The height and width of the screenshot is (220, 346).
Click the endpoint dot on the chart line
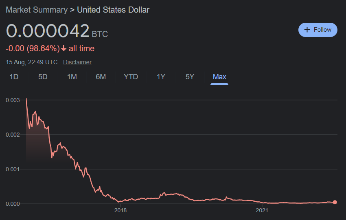(x=335, y=202)
